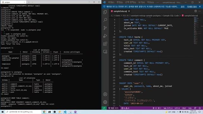Screen dimensions: 203x114
Task: Open Source Control in the activity bar
Action: (105, 28)
